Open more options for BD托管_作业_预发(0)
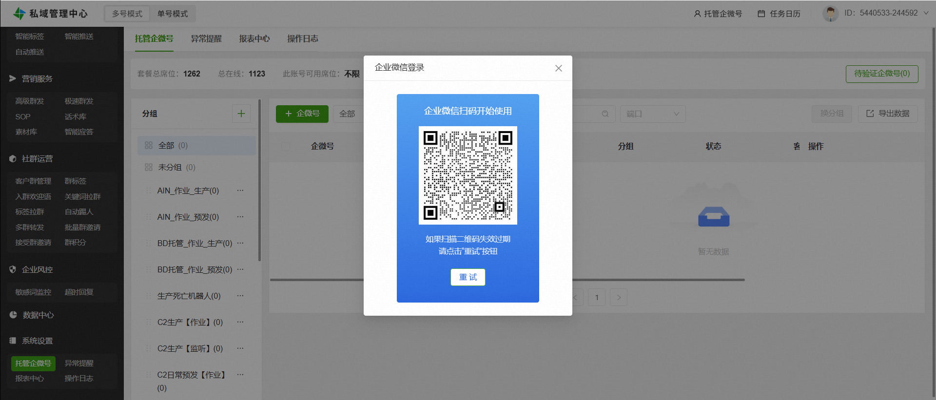The image size is (936, 400). (x=240, y=269)
